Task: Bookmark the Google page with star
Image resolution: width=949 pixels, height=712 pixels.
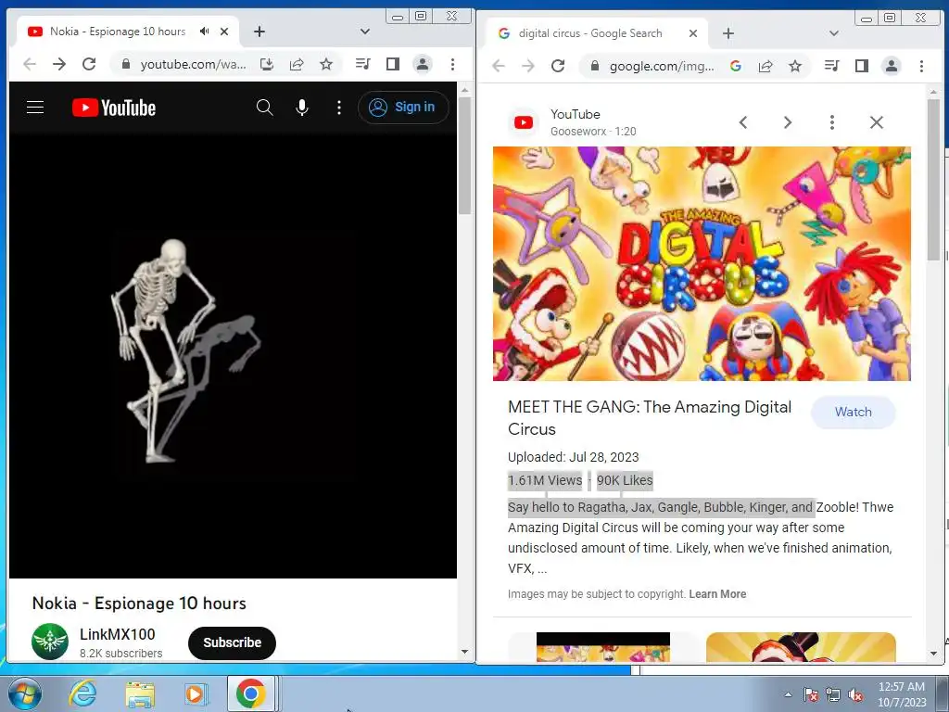Action: [795, 66]
